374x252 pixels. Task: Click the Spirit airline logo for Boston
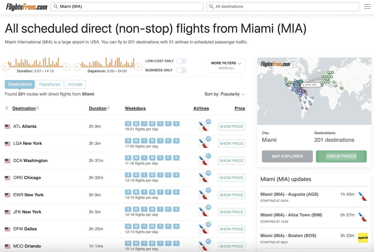coord(363,238)
